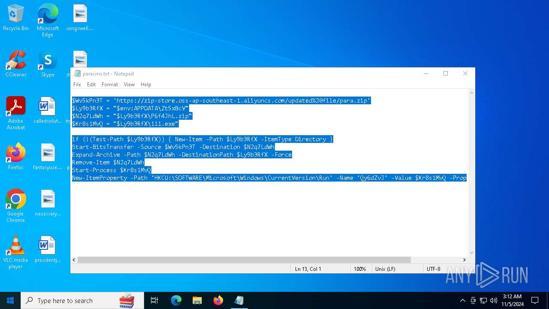Image resolution: width=549 pixels, height=309 pixels.
Task: Click the $N2q7LdWh zip path line
Action: click(x=132, y=116)
